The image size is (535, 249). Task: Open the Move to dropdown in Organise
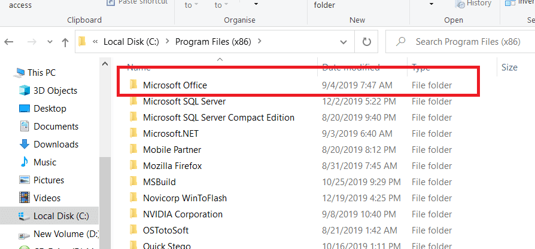(x=191, y=5)
